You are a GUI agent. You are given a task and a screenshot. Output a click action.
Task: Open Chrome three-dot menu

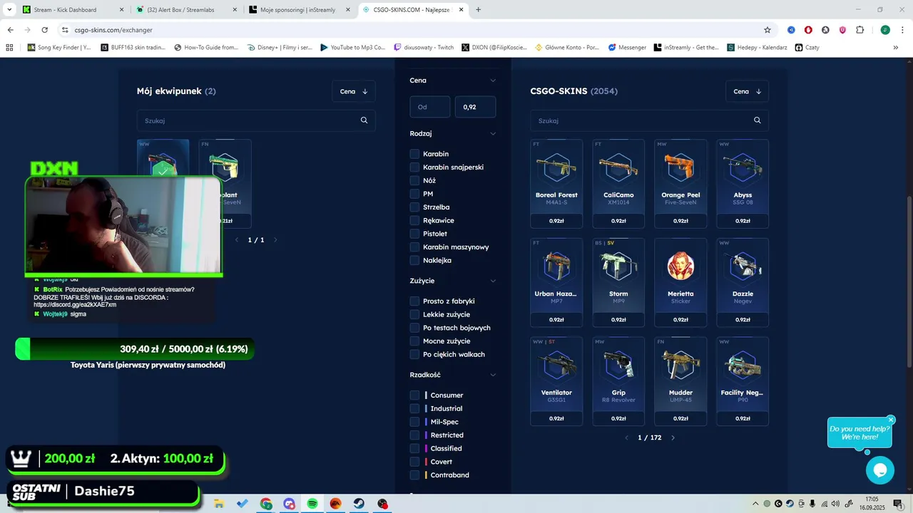(902, 30)
